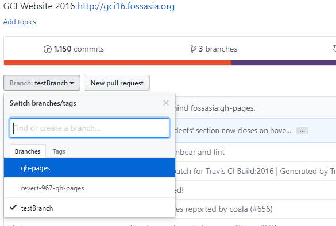This screenshot has width=336, height=226.
Task: Close the Switch branches/tags popup
Action: [166, 103]
